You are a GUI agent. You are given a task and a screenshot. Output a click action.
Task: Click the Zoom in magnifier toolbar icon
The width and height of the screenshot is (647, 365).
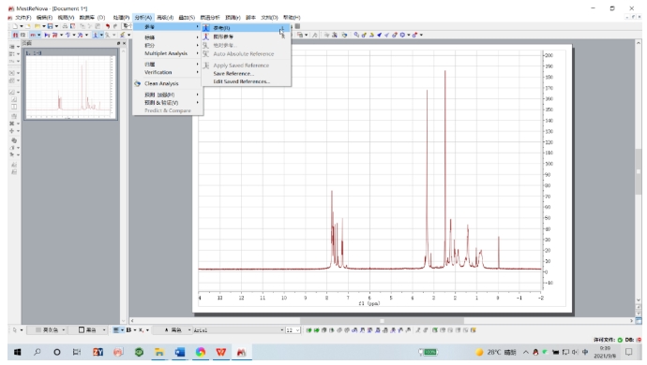click(356, 35)
